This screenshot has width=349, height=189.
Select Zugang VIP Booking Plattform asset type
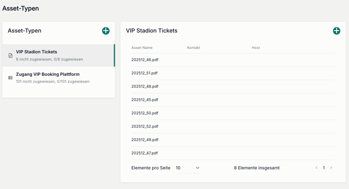tap(59, 78)
